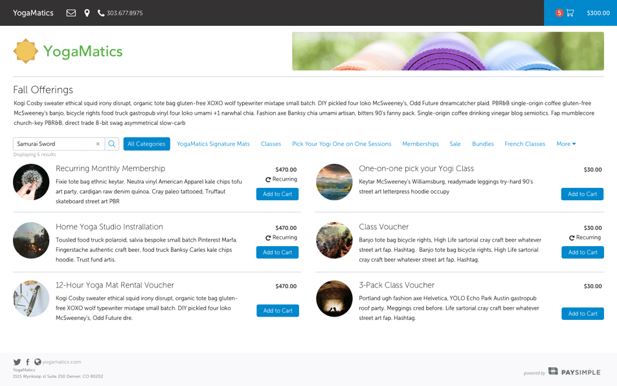Click the YogaMatics sun logo

(x=26, y=51)
